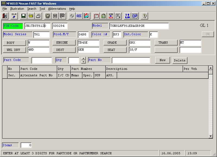Screen dimensions: 217x157
Task: Click the car vehicle search icon
Action: 87,16
